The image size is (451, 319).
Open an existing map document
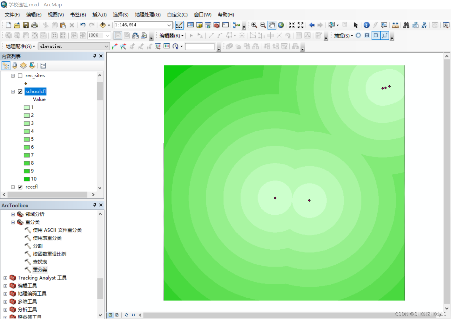click(17, 25)
